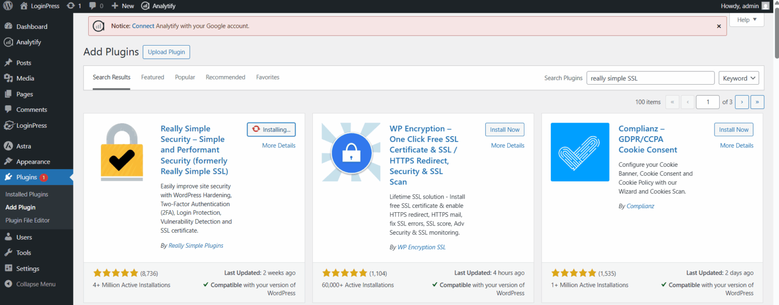
Task: Open the WP Encryption SSL author link
Action: click(x=421, y=247)
